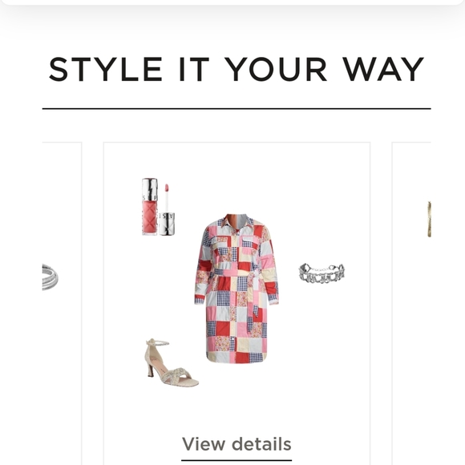Click the silver chain link bracelet
Image resolution: width=465 pixels, height=465 pixels.
click(321, 273)
